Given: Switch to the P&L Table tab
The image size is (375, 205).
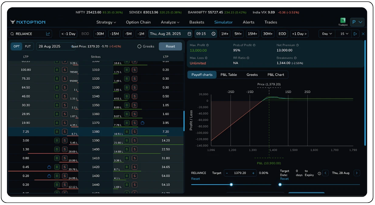Looking at the screenshot, I should [x=229, y=75].
